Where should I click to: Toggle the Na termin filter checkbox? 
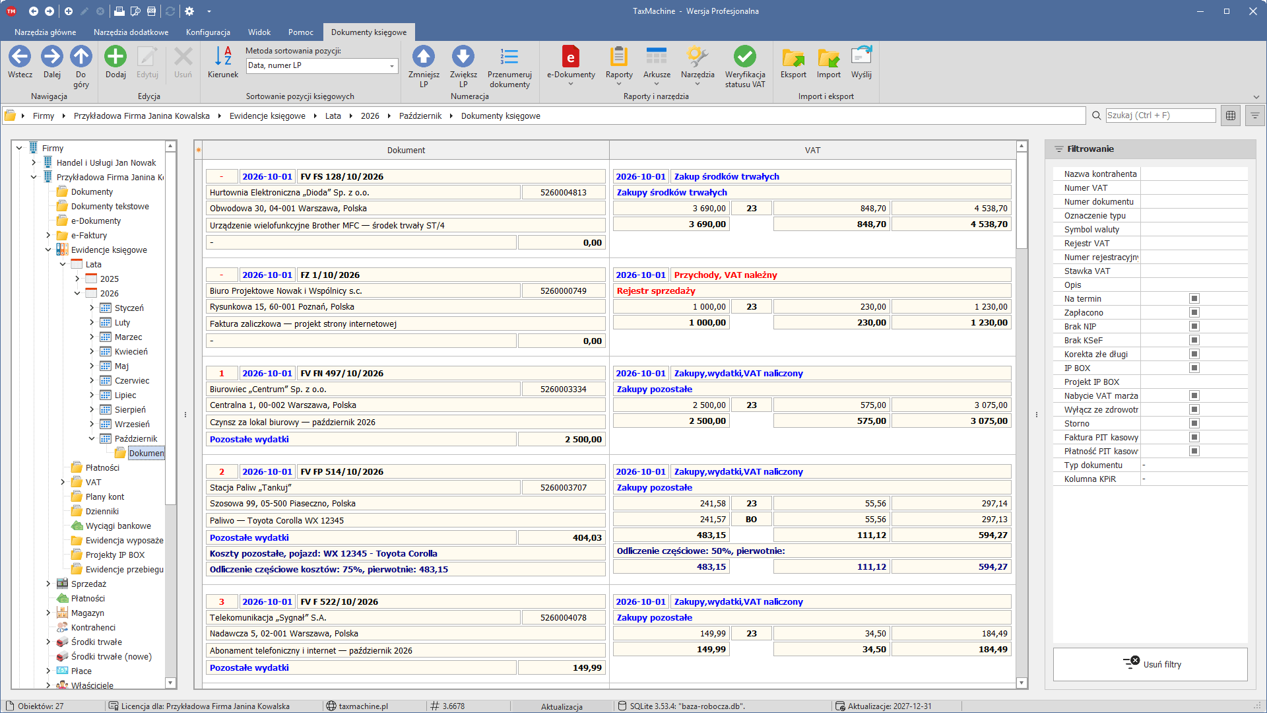click(1194, 298)
